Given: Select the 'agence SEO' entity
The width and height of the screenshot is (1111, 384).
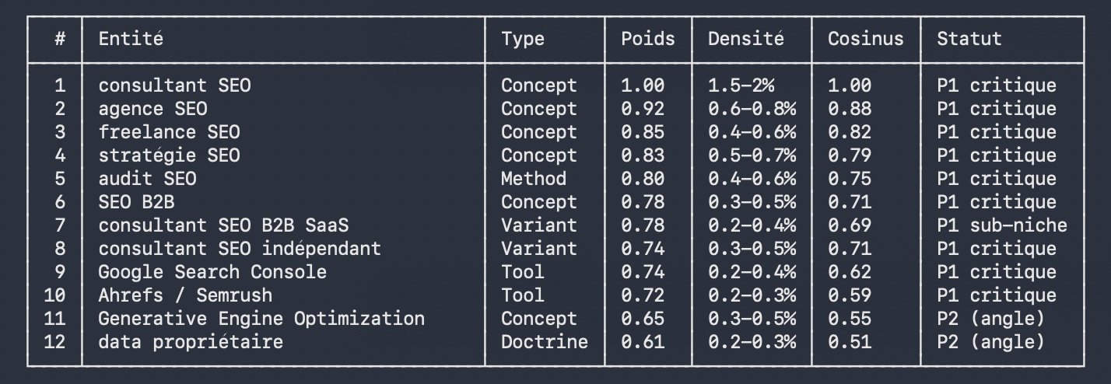Looking at the screenshot, I should (x=152, y=108).
